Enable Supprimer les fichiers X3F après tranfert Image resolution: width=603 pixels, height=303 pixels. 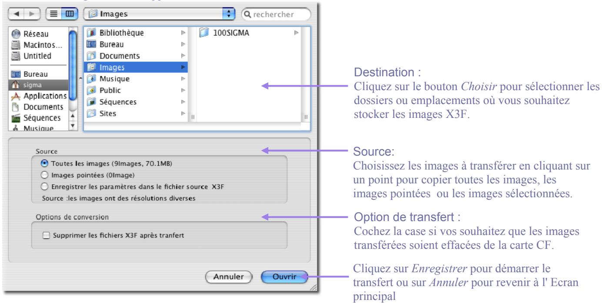point(46,235)
